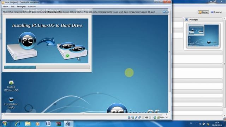Click the Manager details scrollbar up arrow

(225, 19)
